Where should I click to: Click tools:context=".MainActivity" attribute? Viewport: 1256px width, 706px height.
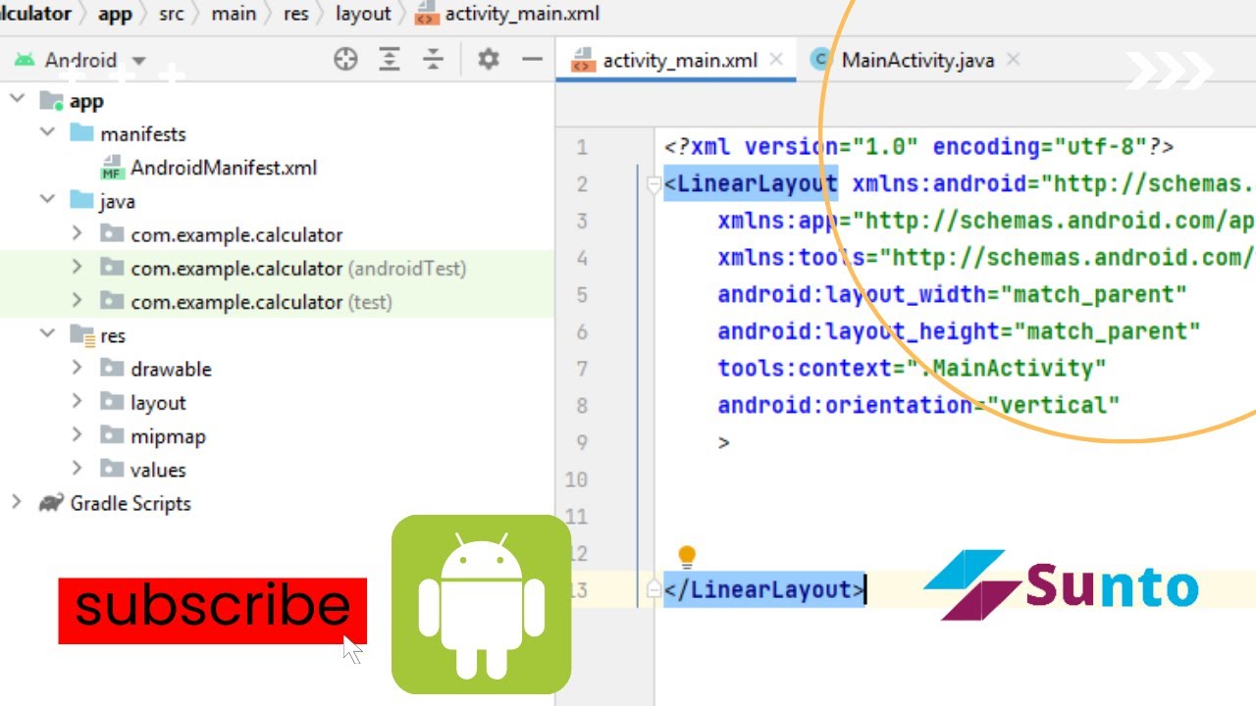pyautogui.click(x=912, y=369)
